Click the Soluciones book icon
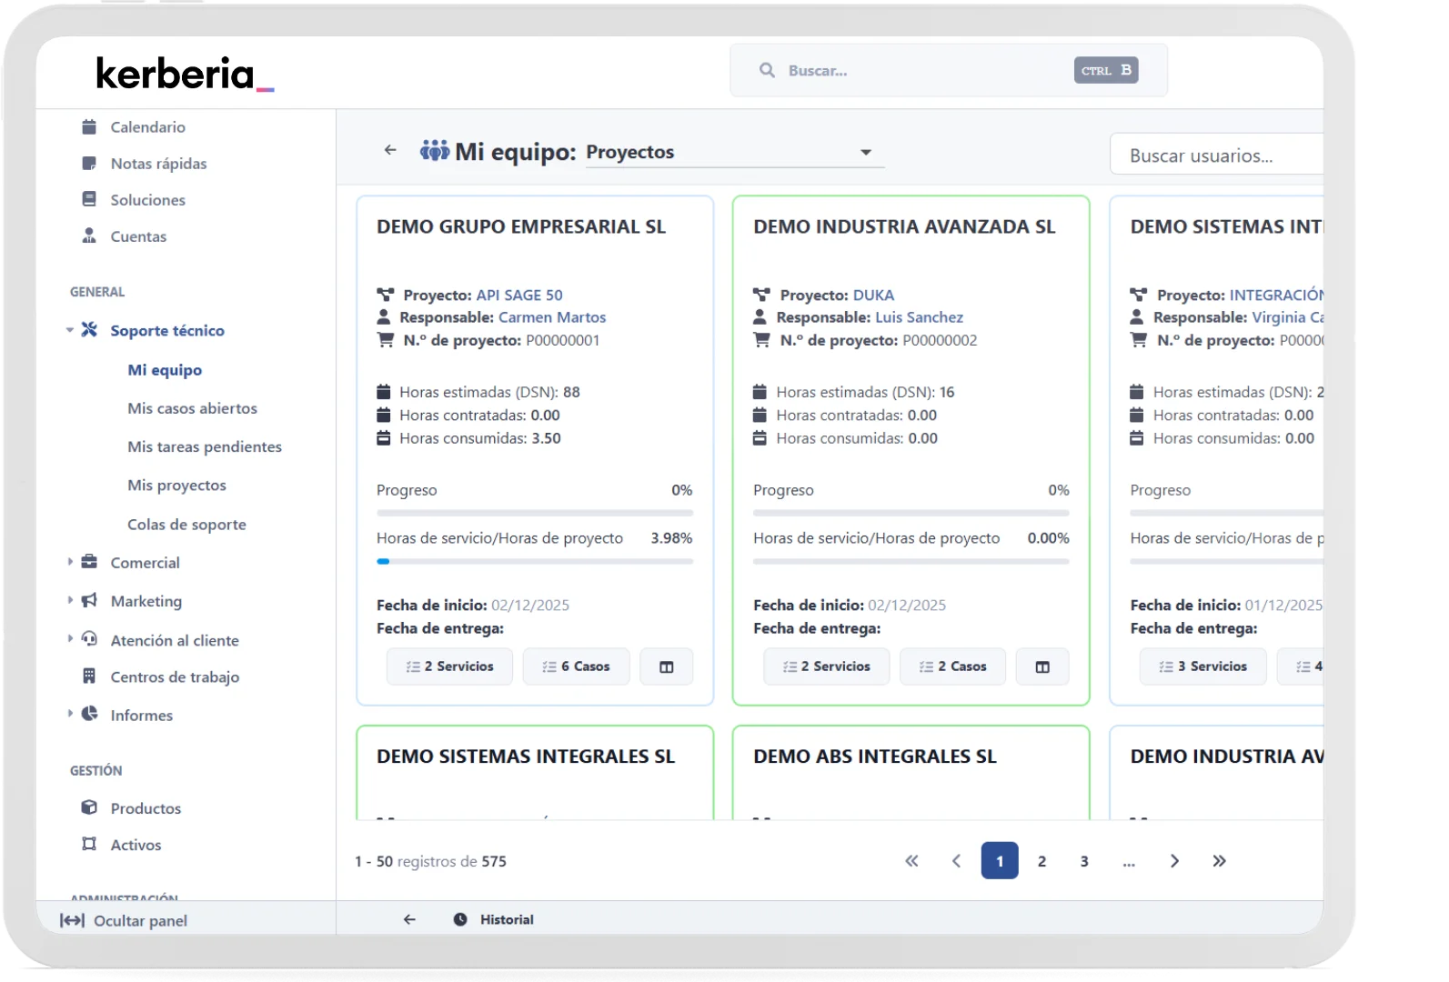The image size is (1449, 982). point(89,199)
